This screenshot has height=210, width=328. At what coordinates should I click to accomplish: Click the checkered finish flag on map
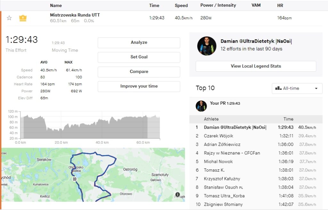(75, 179)
